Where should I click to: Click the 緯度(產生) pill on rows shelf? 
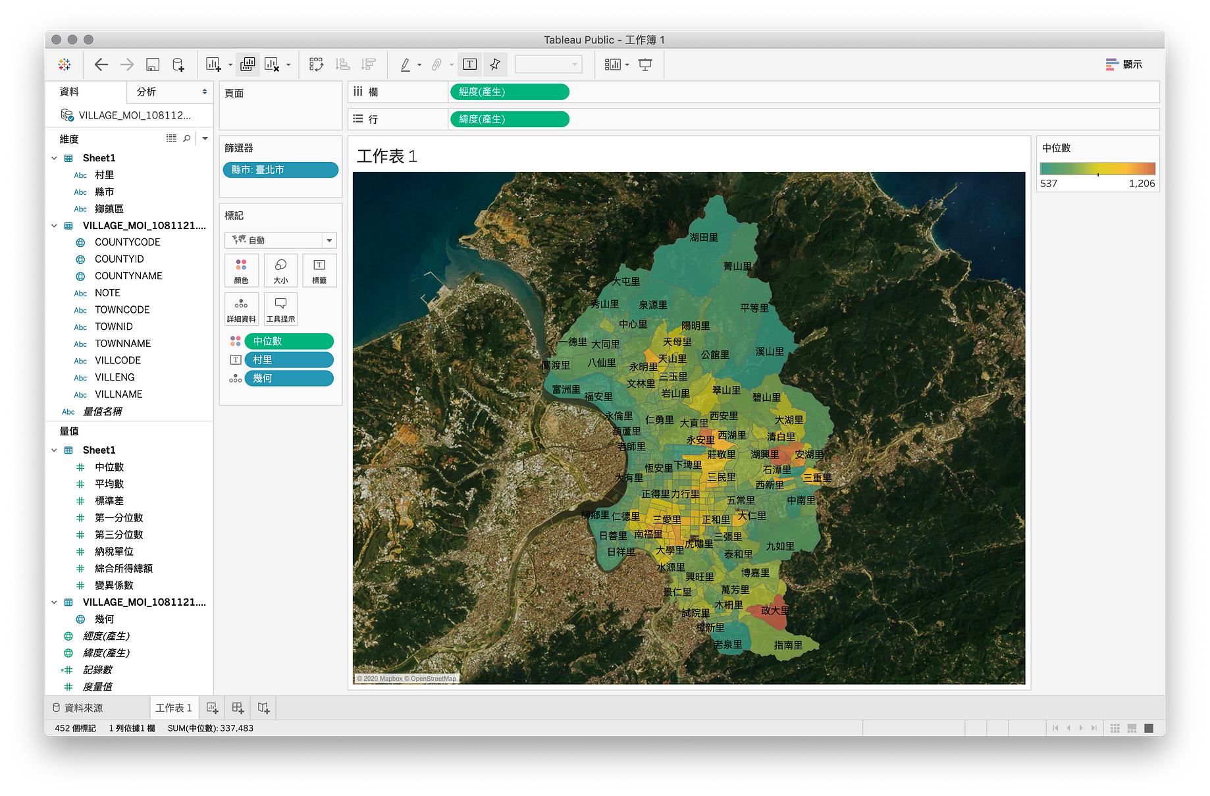pos(510,119)
